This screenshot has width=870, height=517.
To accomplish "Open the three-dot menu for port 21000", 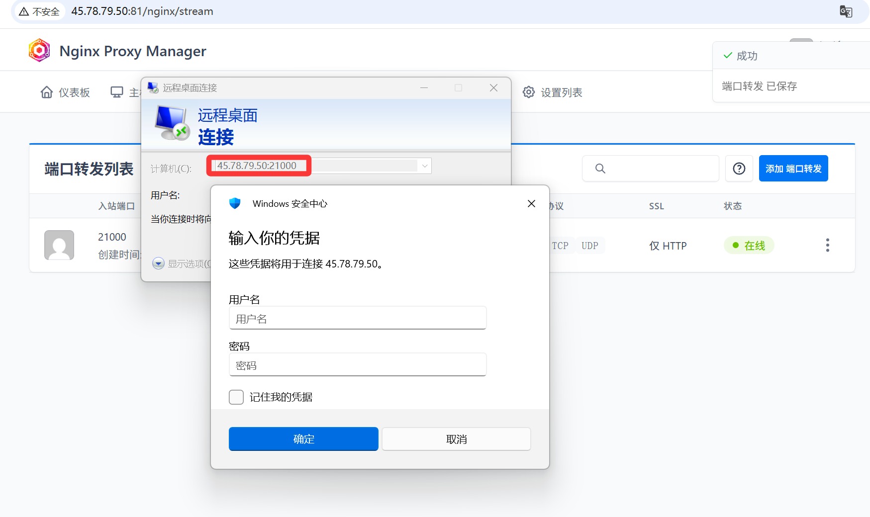I will (827, 245).
